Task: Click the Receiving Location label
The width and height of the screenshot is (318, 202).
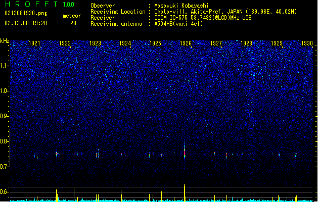Action: tap(118, 12)
